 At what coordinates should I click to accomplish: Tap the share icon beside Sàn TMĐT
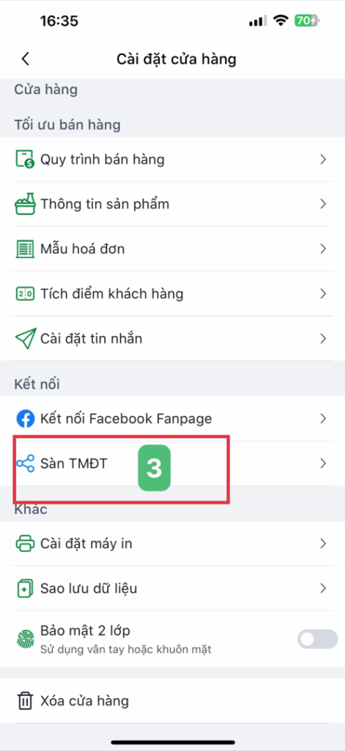pyautogui.click(x=26, y=464)
